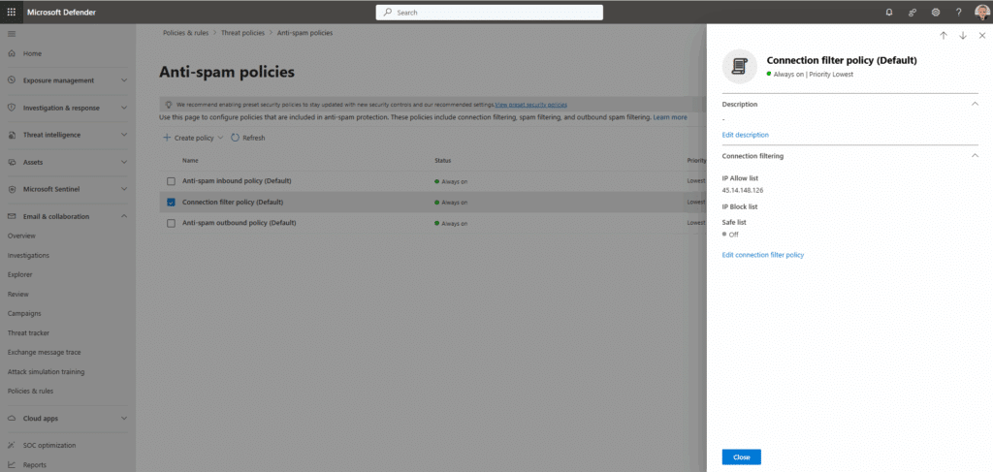Screen dimensions: 993x472
Task: Open notifications bell icon
Action: [889, 12]
